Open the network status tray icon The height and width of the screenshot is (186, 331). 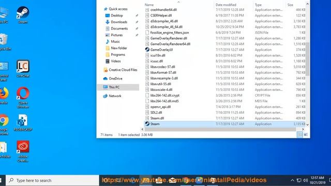(x=299, y=180)
